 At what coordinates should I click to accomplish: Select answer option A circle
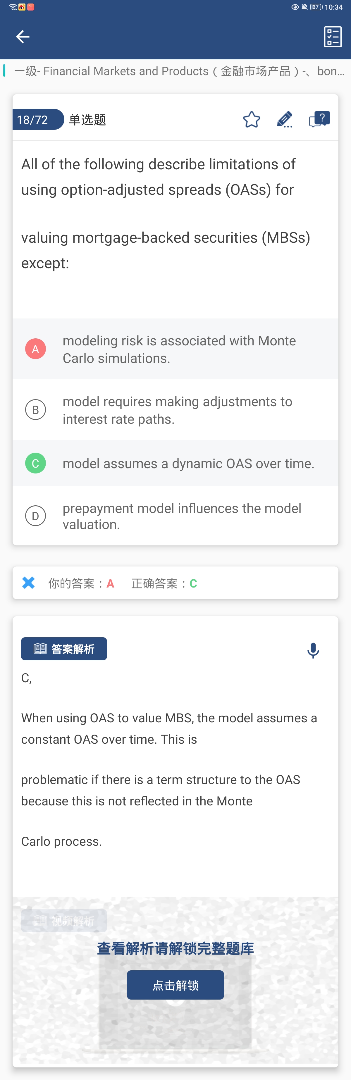point(36,349)
